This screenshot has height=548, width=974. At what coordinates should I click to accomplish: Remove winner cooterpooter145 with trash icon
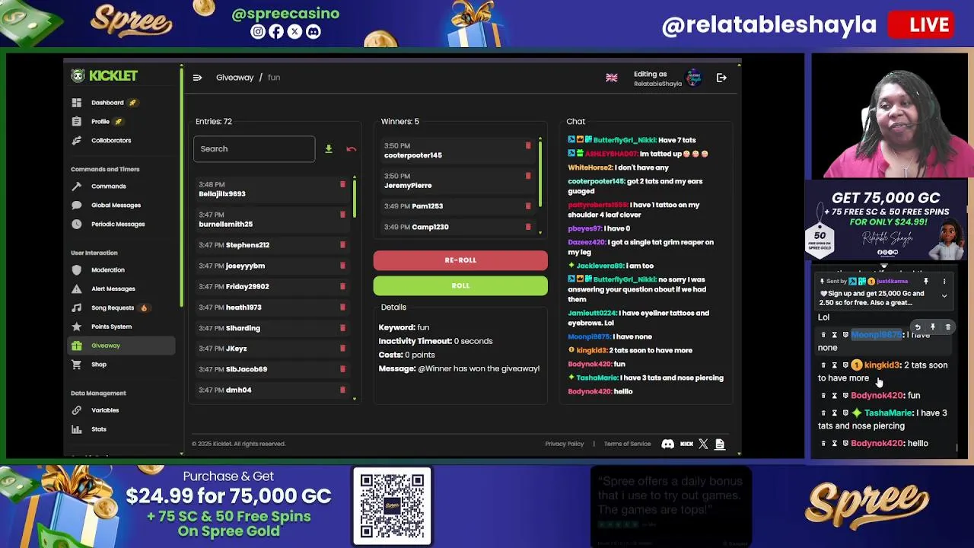pyautogui.click(x=528, y=146)
